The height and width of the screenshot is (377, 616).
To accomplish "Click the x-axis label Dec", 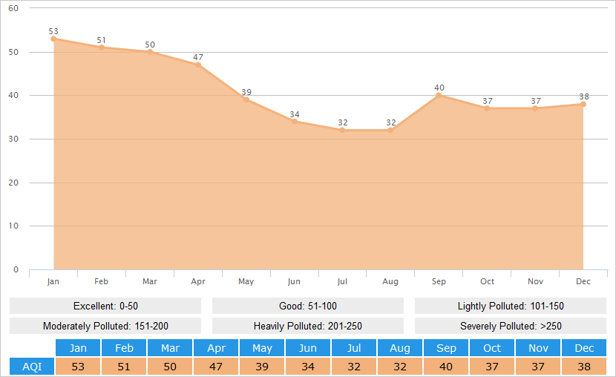I will (583, 281).
